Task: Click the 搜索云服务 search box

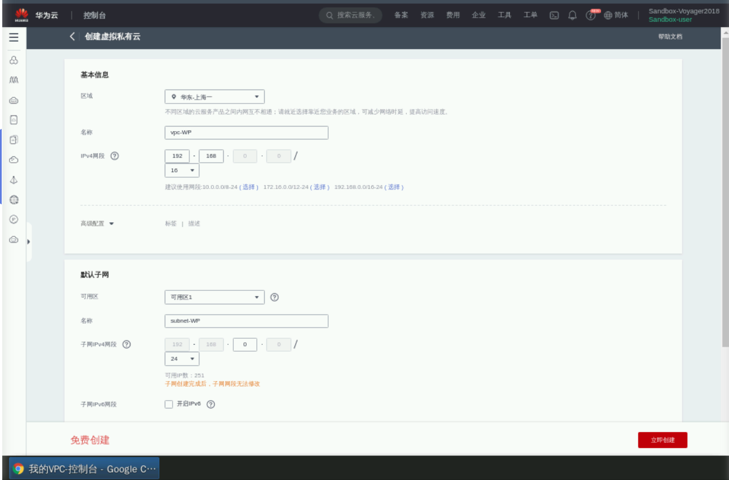Action: [x=351, y=15]
